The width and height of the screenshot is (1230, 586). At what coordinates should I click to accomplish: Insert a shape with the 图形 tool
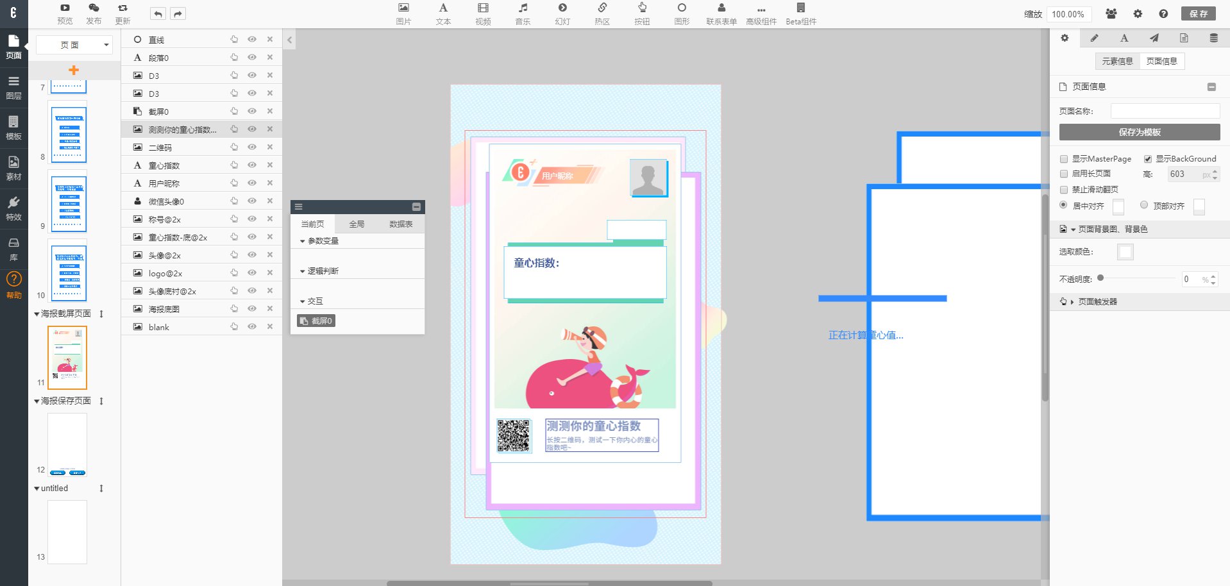(682, 13)
